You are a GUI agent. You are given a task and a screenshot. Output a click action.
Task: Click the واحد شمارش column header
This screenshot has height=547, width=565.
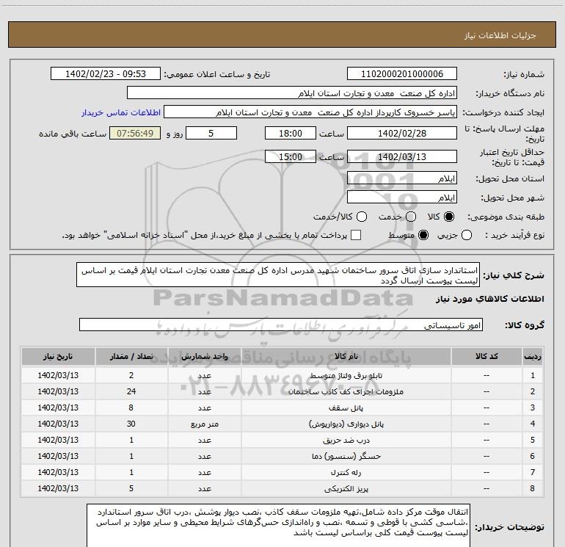coord(204,356)
